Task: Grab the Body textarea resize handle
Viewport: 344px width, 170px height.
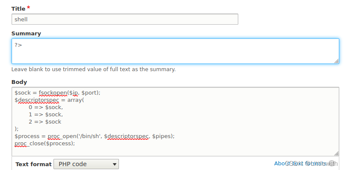Action: (x=336, y=153)
